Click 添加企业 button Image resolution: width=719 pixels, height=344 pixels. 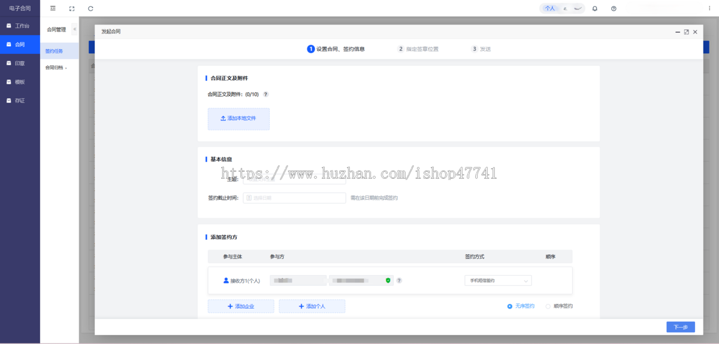pyautogui.click(x=241, y=306)
